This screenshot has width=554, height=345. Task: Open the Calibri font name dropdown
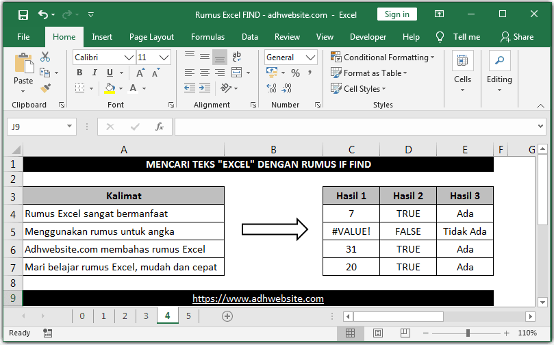pyautogui.click(x=129, y=57)
